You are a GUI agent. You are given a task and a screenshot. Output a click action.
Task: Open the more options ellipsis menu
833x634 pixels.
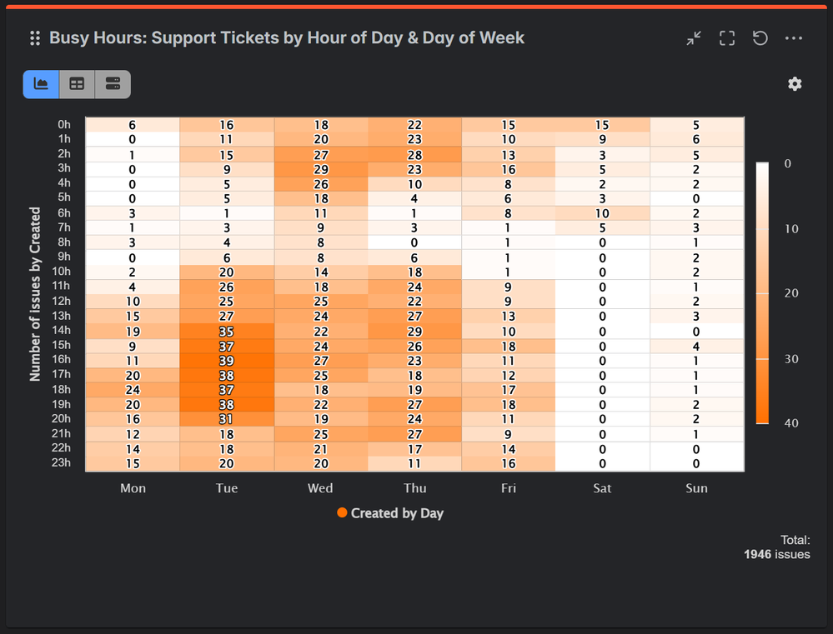pos(793,37)
